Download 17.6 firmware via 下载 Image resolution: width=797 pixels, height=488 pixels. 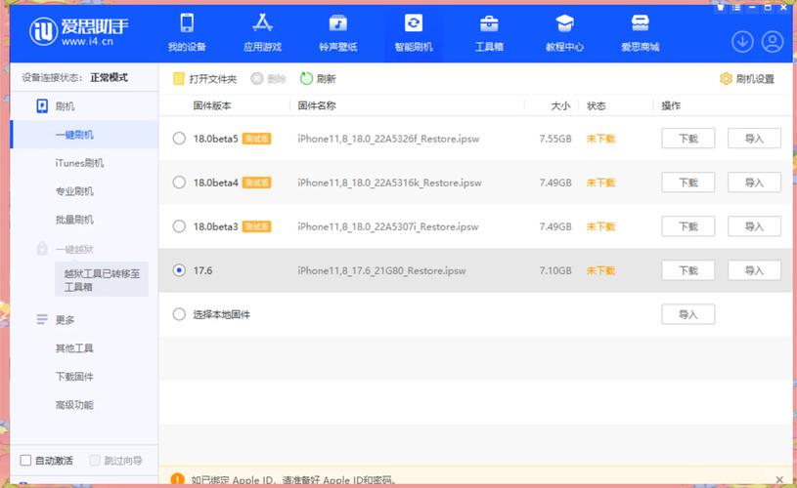[x=688, y=270]
